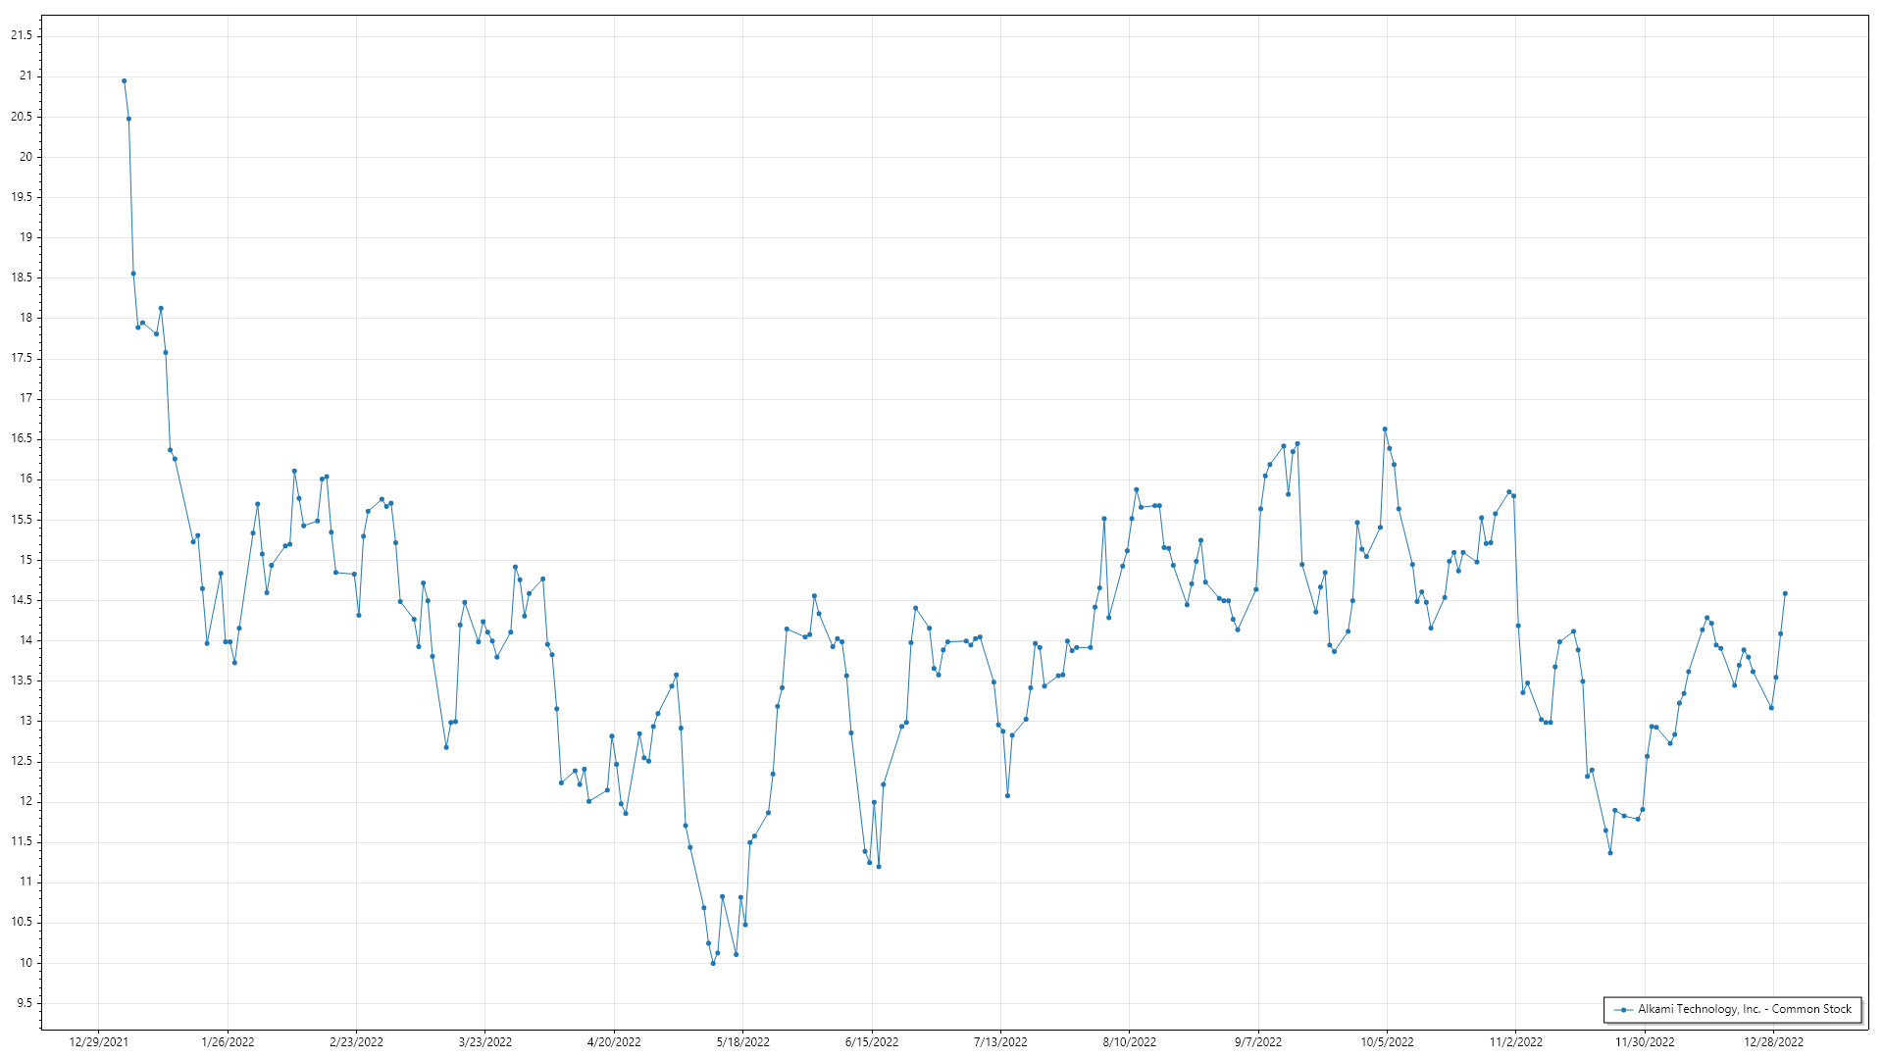Select the 12/29/2021 x-axis date label
The height and width of the screenshot is (1059, 1883).
[98, 1041]
